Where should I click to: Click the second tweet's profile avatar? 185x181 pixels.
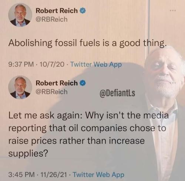click(20, 87)
